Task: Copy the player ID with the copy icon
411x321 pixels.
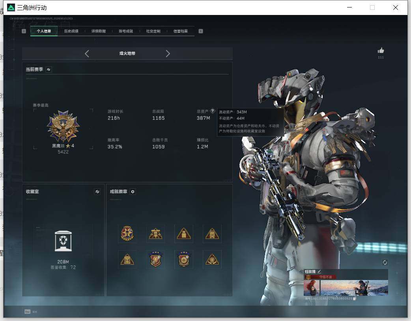Action: 354,299
